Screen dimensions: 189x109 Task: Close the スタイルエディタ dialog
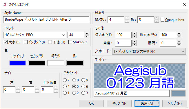tap(184, 4)
